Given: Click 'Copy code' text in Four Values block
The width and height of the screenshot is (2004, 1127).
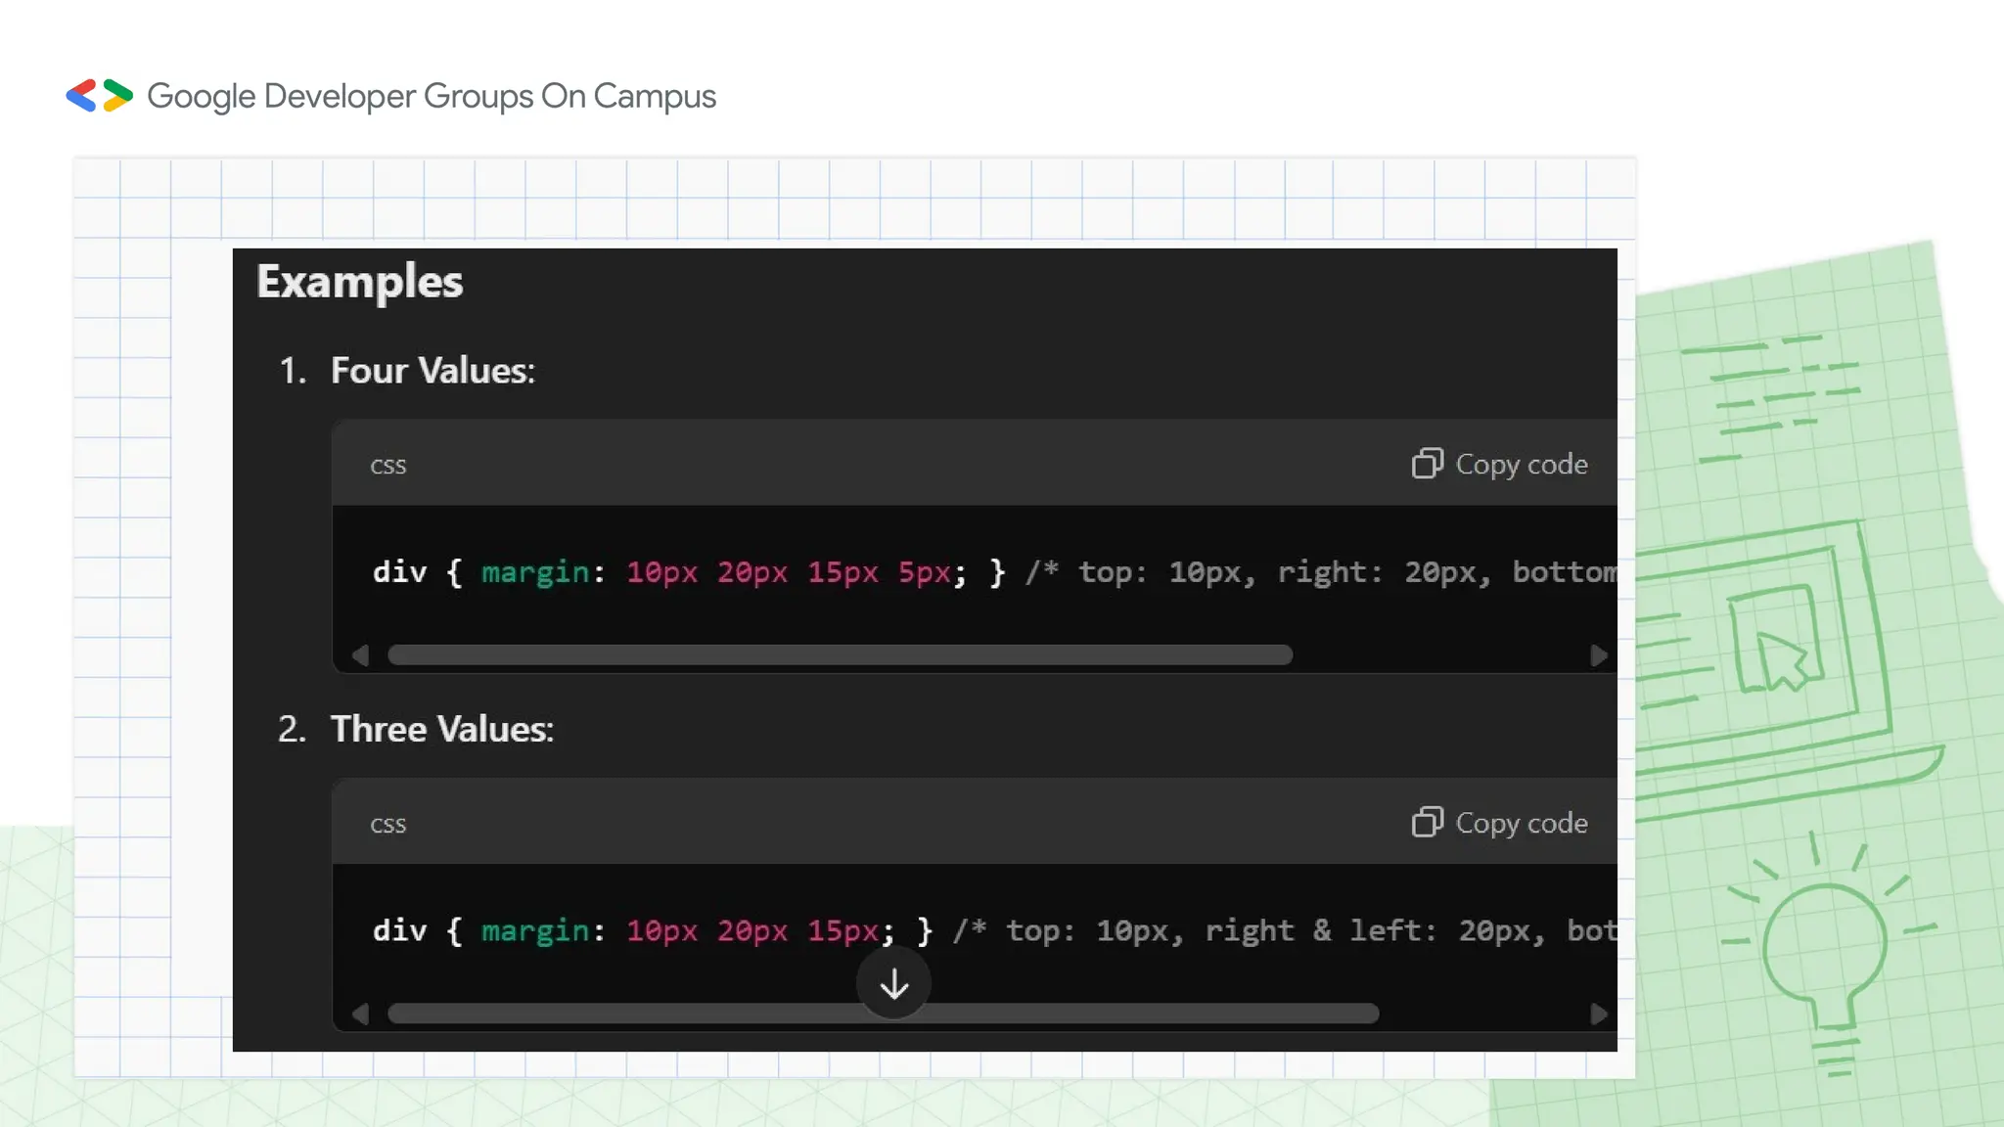Looking at the screenshot, I should pyautogui.click(x=1522, y=464).
